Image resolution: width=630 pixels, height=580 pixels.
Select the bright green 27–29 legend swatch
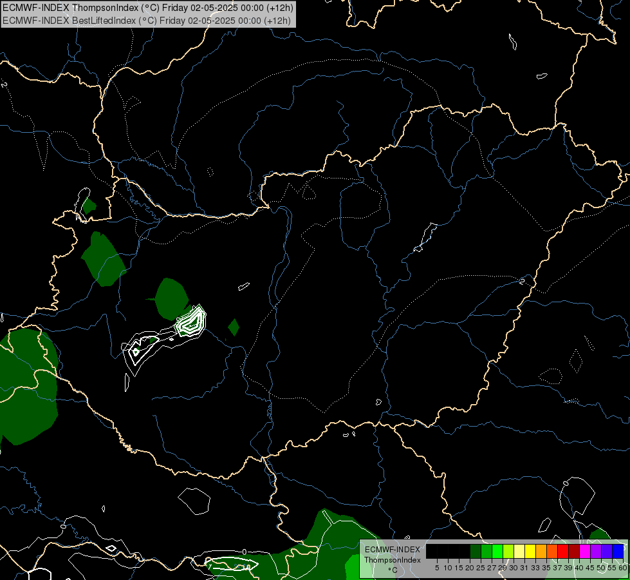tap(497, 552)
